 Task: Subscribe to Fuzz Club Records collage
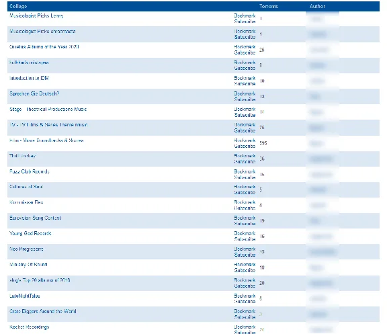[245, 177]
